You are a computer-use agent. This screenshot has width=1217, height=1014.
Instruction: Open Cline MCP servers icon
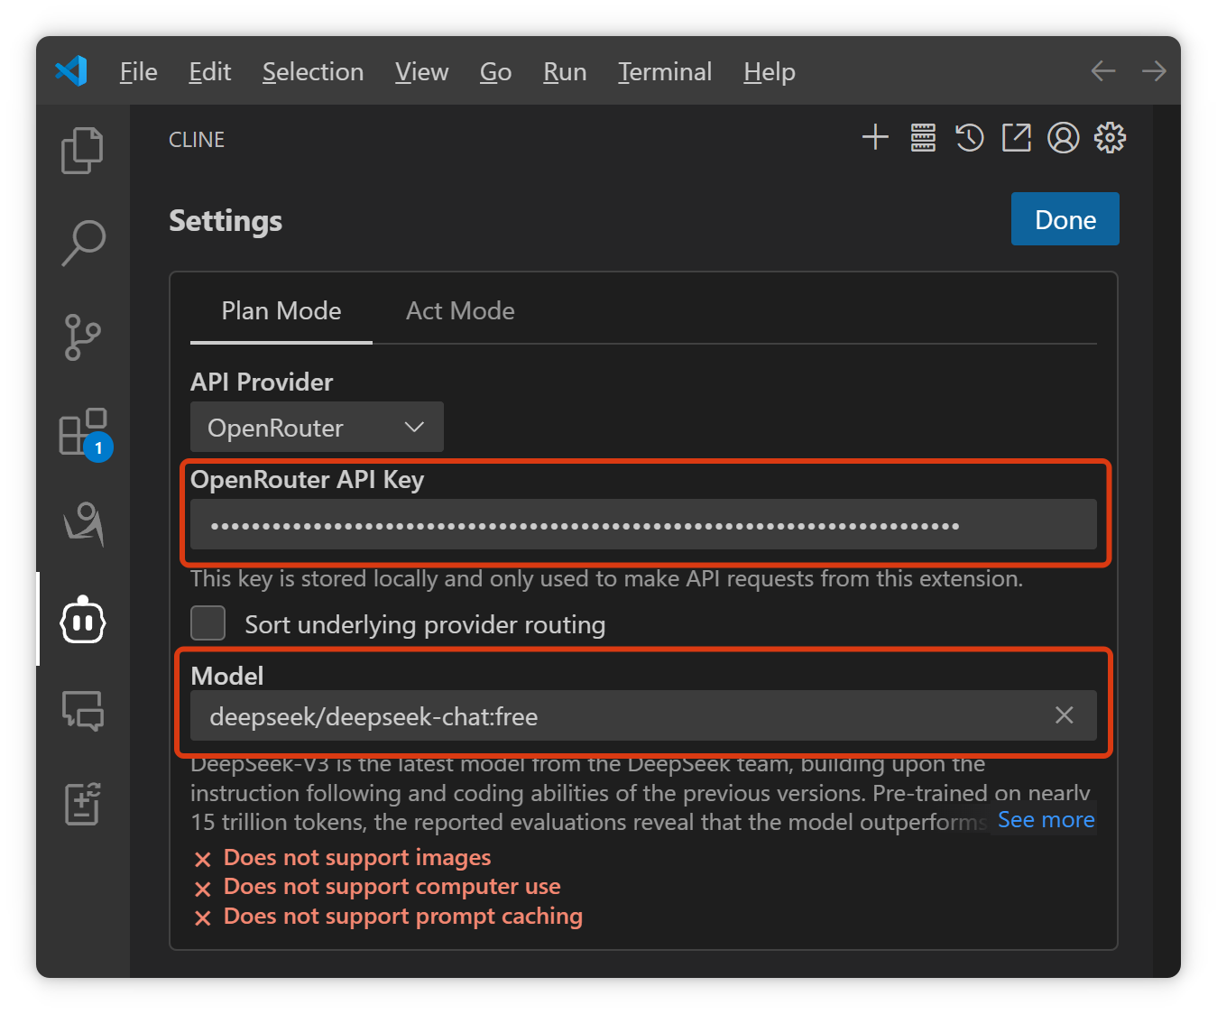coord(923,138)
